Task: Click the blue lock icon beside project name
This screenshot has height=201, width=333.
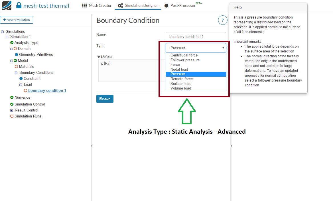Action: pos(19,5)
